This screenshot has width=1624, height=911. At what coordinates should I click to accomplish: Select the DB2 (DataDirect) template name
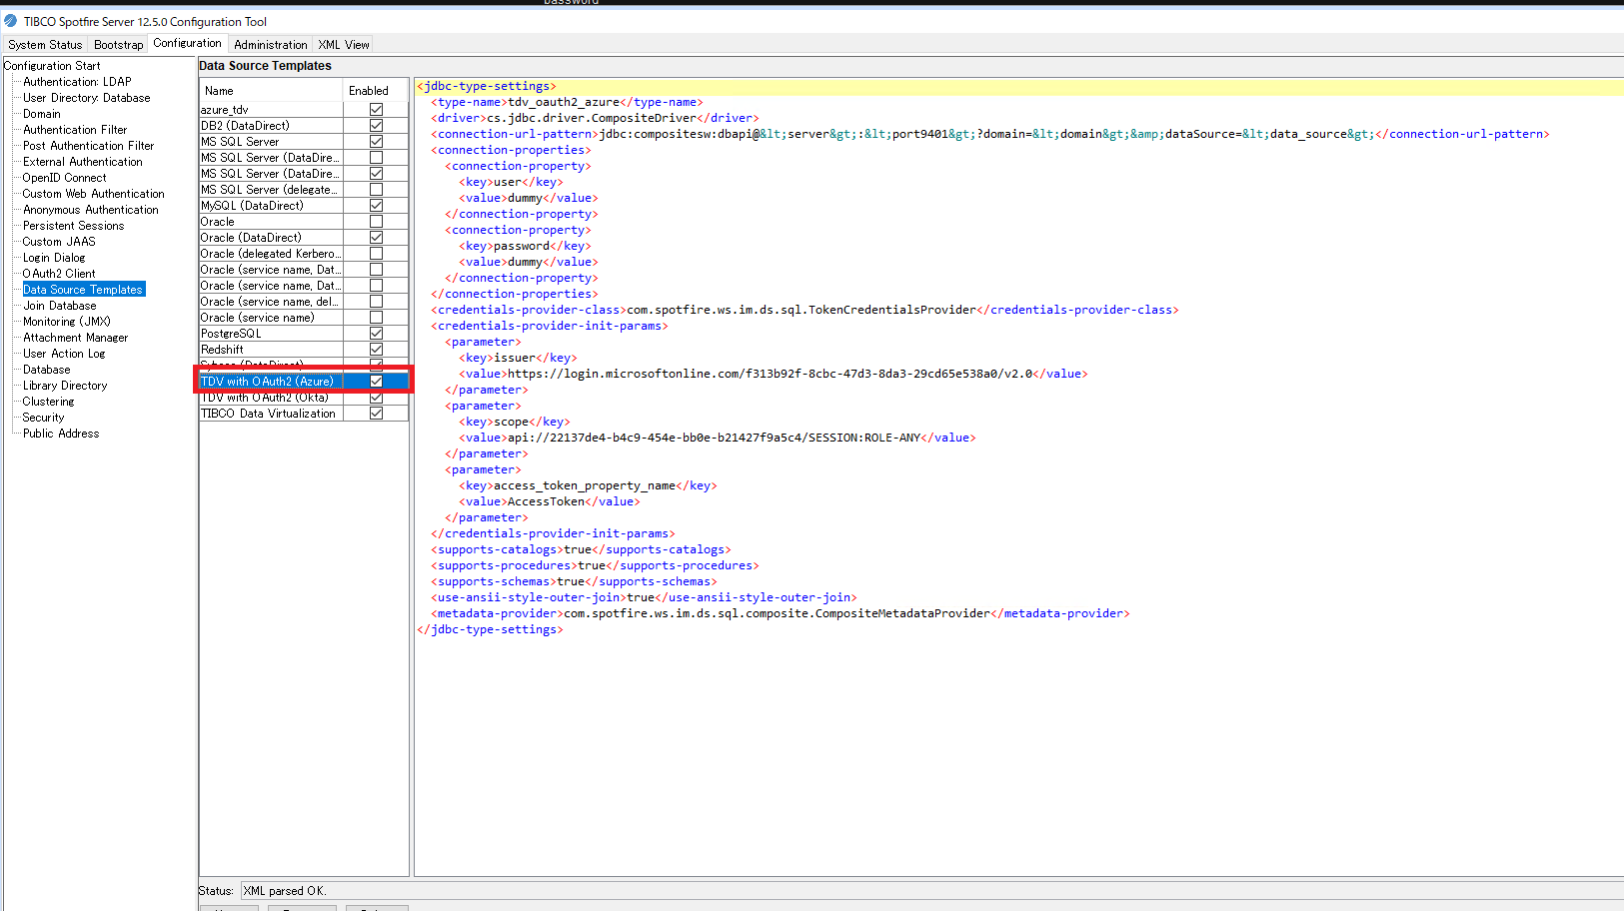click(271, 126)
